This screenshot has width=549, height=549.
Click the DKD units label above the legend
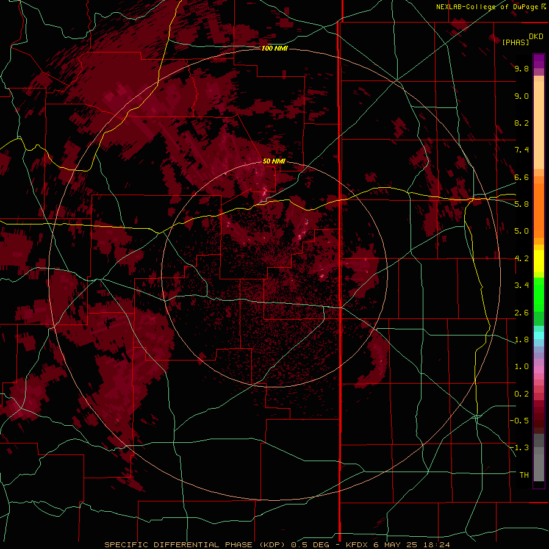[x=536, y=37]
